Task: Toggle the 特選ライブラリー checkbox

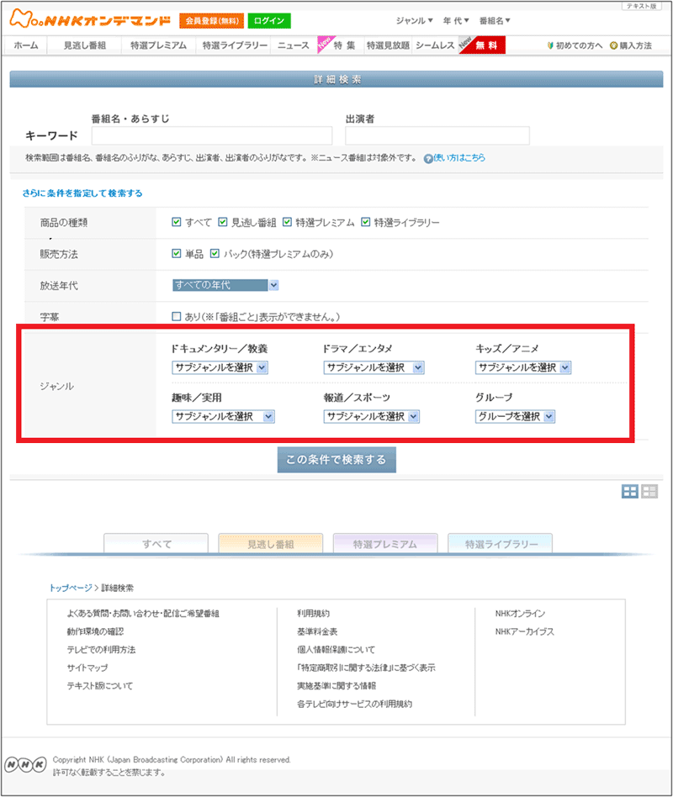Action: 366,222
